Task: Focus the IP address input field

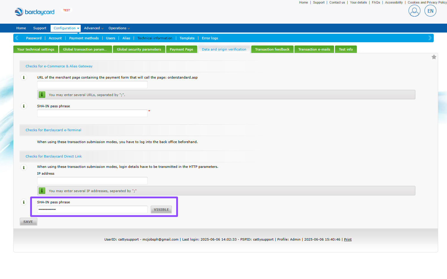Action: coord(92,181)
